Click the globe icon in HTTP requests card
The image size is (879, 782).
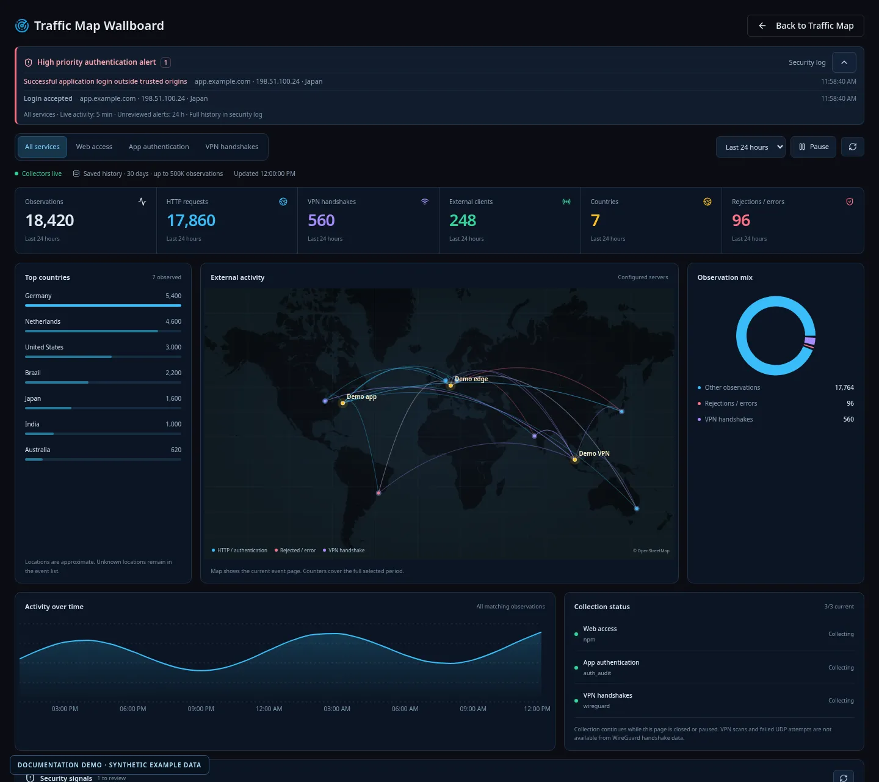coord(283,202)
